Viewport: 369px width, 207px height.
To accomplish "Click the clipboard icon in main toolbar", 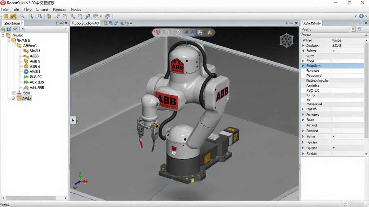I will pos(49,16).
